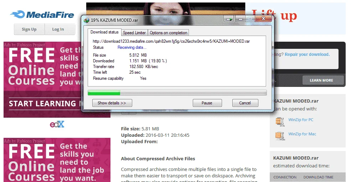Click the green arrow button in title bar
The image size is (351, 182).
(229, 19)
